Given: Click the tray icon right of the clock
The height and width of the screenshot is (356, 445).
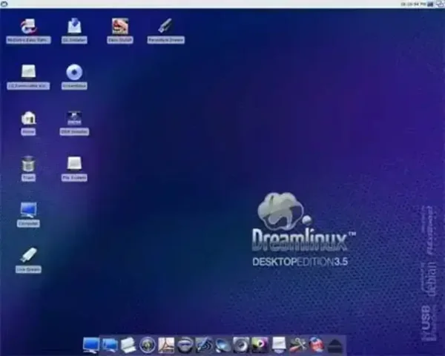Looking at the screenshot, I should [430, 4].
